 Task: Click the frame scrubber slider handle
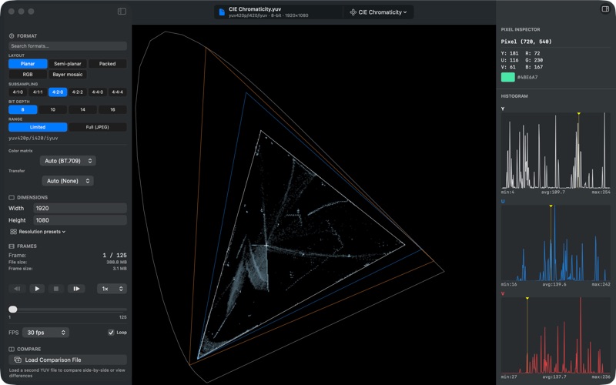(x=13, y=310)
